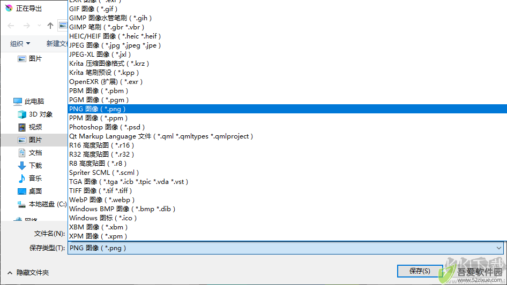
Task: Click the 新建文件夹 toolbar button
Action: 57,43
